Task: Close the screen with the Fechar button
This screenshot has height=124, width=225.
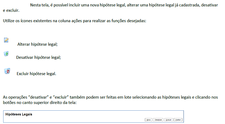Action: pos(178,120)
